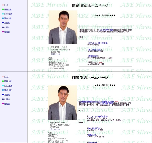Screen dimensions: 152x143
Task: Open ドラマ出演 link in upper page sidebar
Action: (8, 14)
